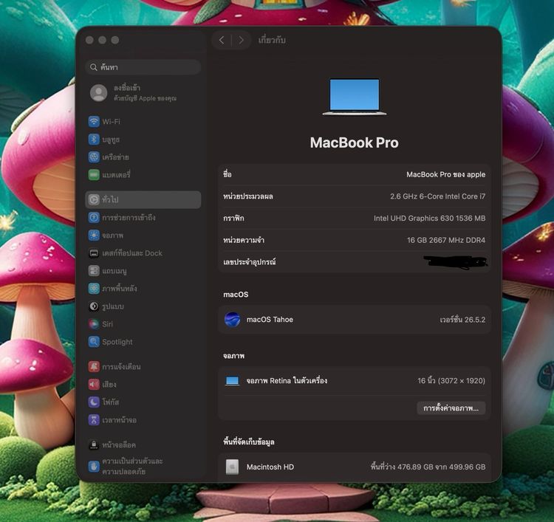The height and width of the screenshot is (522, 554).
Task: Open Spotlight magnifier icon
Action: (94, 342)
